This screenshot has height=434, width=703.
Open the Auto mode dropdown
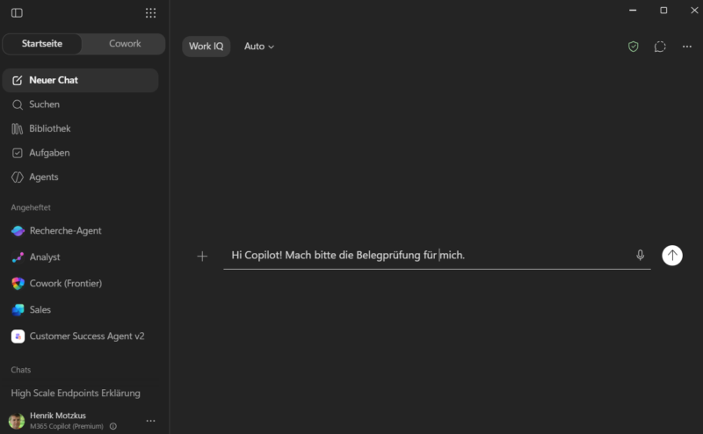(259, 47)
